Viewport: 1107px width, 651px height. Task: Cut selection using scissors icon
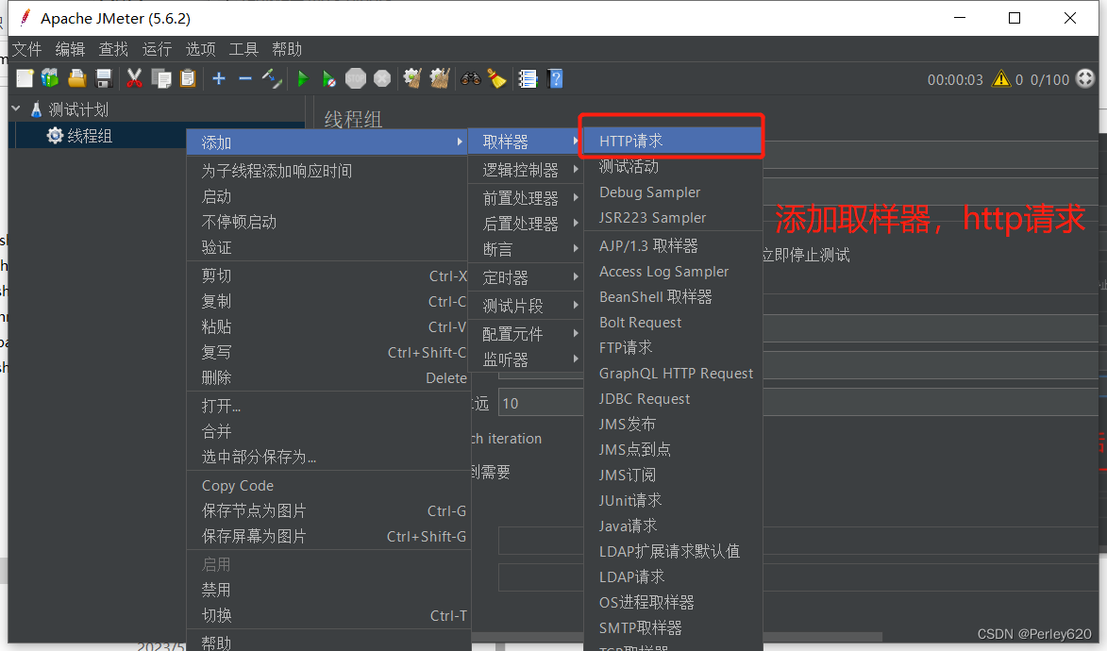134,78
